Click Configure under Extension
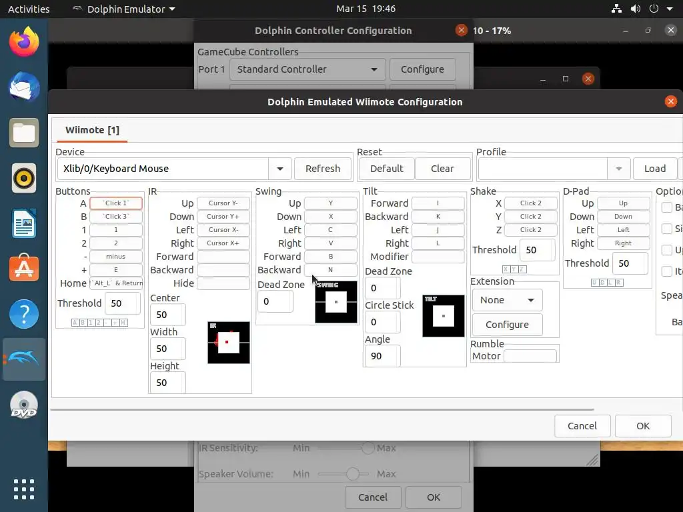Viewport: 683px width, 512px height. click(507, 325)
